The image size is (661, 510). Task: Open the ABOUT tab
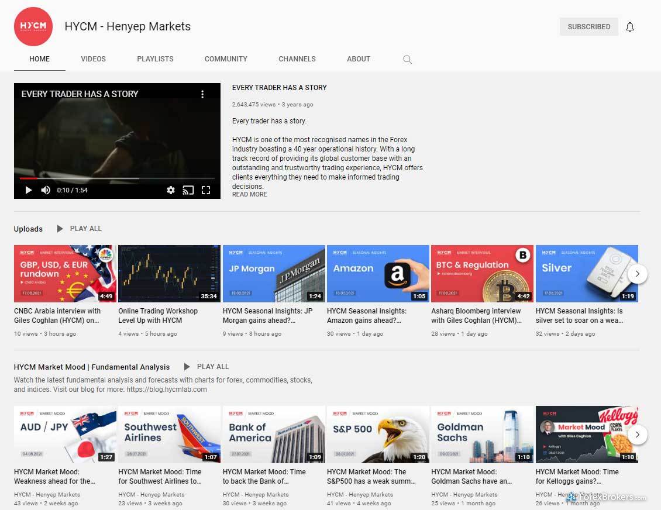[359, 59]
